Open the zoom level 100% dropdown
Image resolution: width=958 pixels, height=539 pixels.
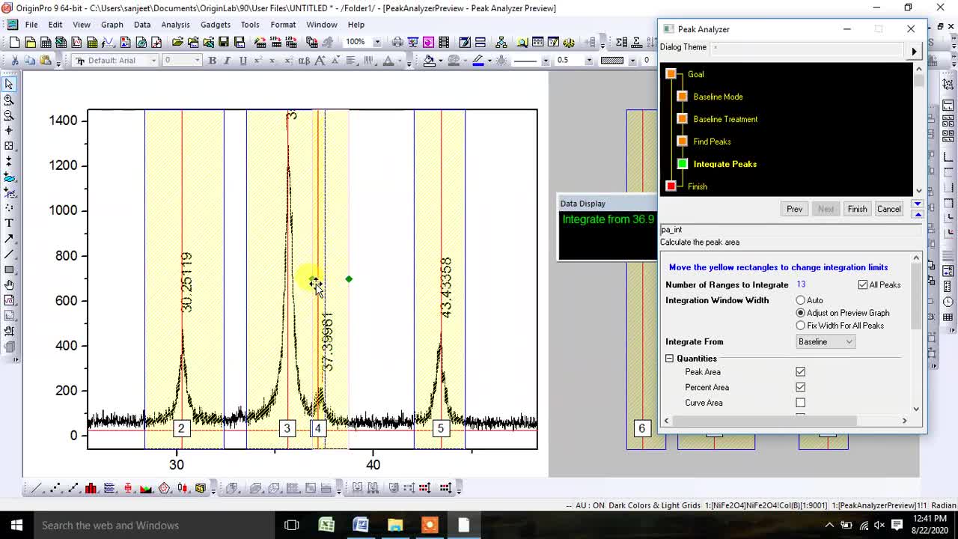pyautogui.click(x=377, y=42)
